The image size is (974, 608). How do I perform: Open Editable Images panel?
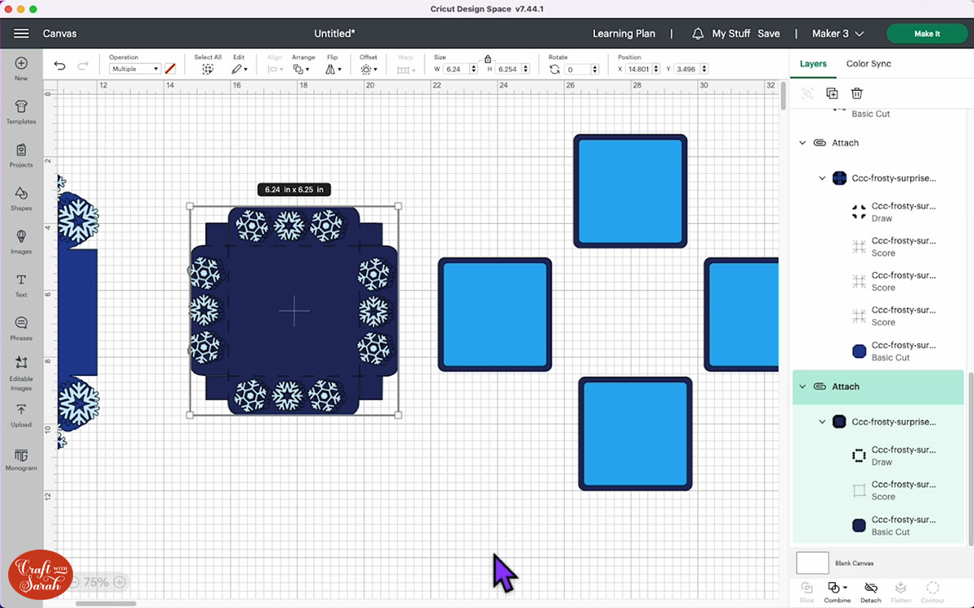tap(21, 373)
